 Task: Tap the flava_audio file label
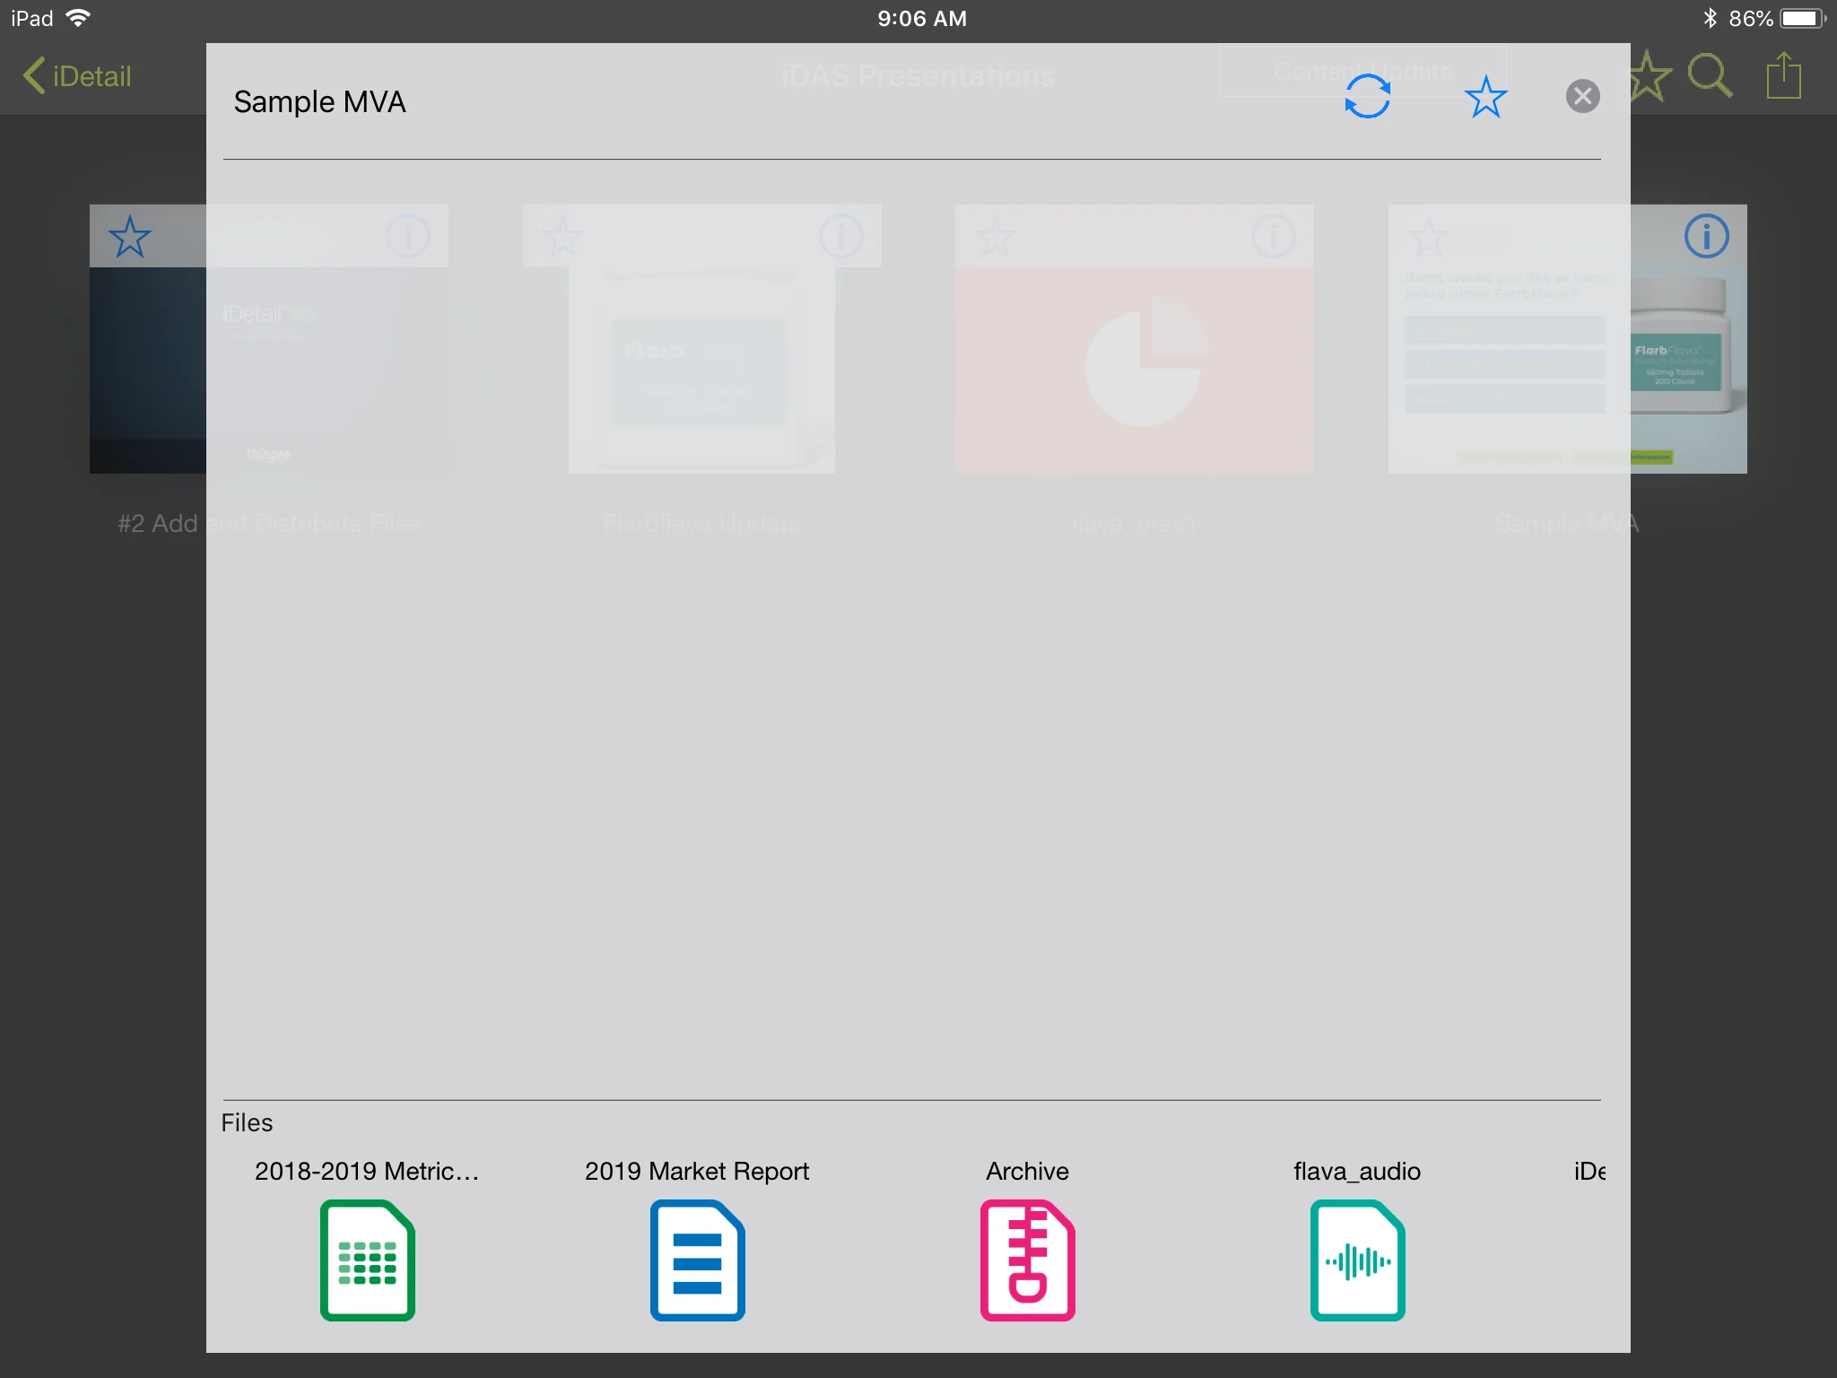[x=1357, y=1171]
